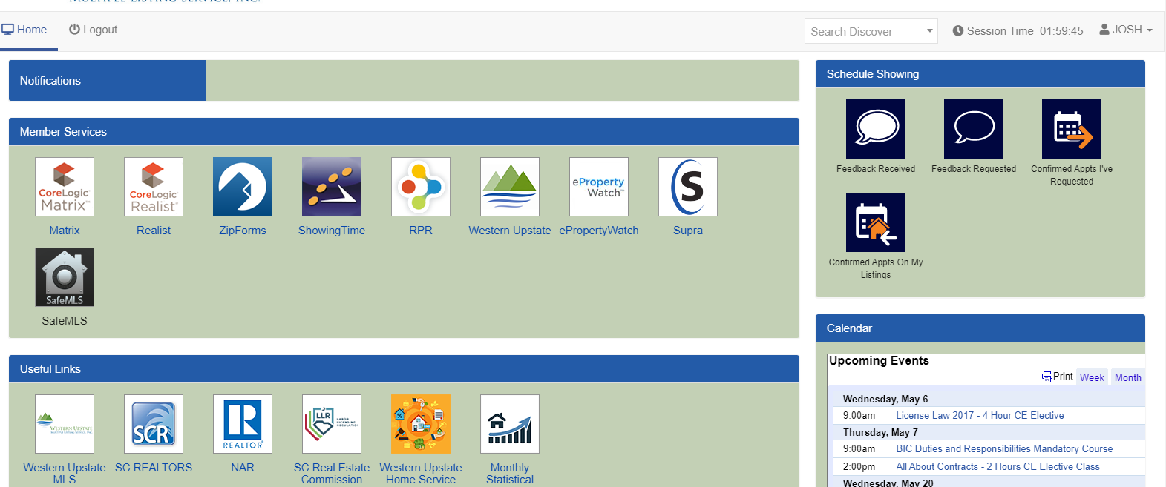Click the ShowingTime service icon
Screen dimensions: 1166x487
(332, 187)
